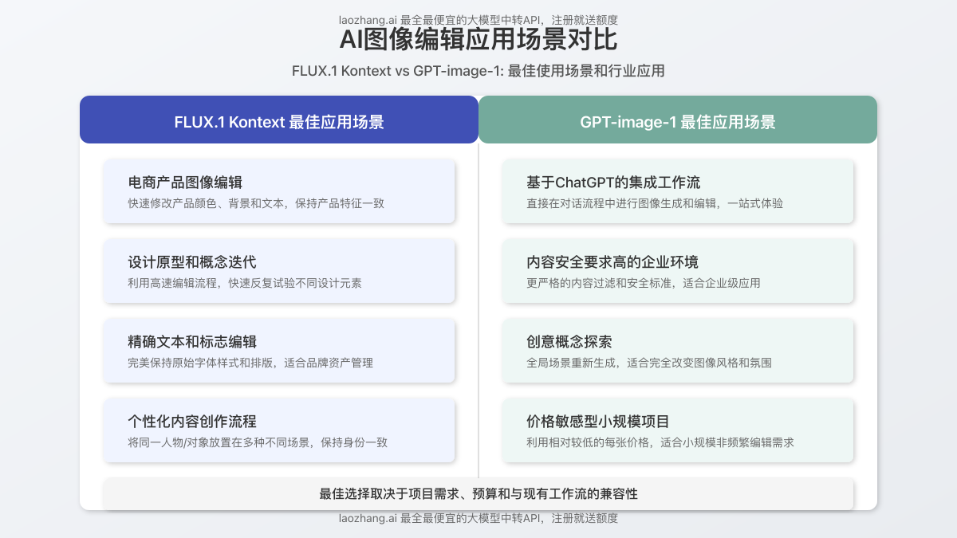Click the subtitle 'FLUX.1 Kontext vs GPT-image-1: 最佳使用场景和行业应用'

click(478, 71)
